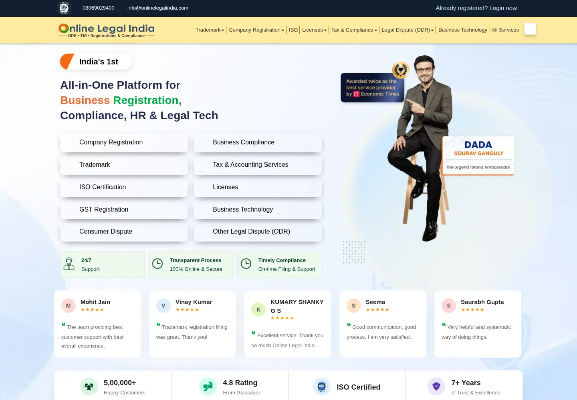577x400 pixels.
Task: Click Mohit Jain's avatar circle
Action: (69, 306)
